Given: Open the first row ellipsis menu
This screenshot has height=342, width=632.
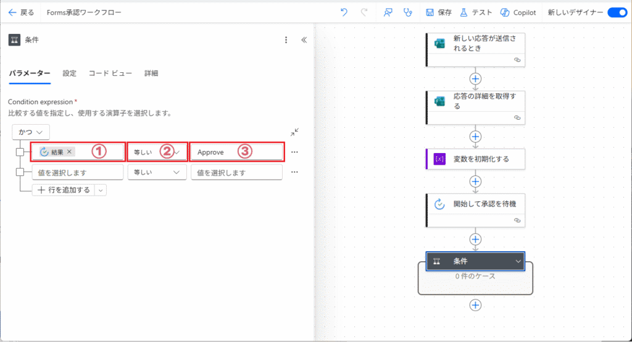Looking at the screenshot, I should (294, 152).
